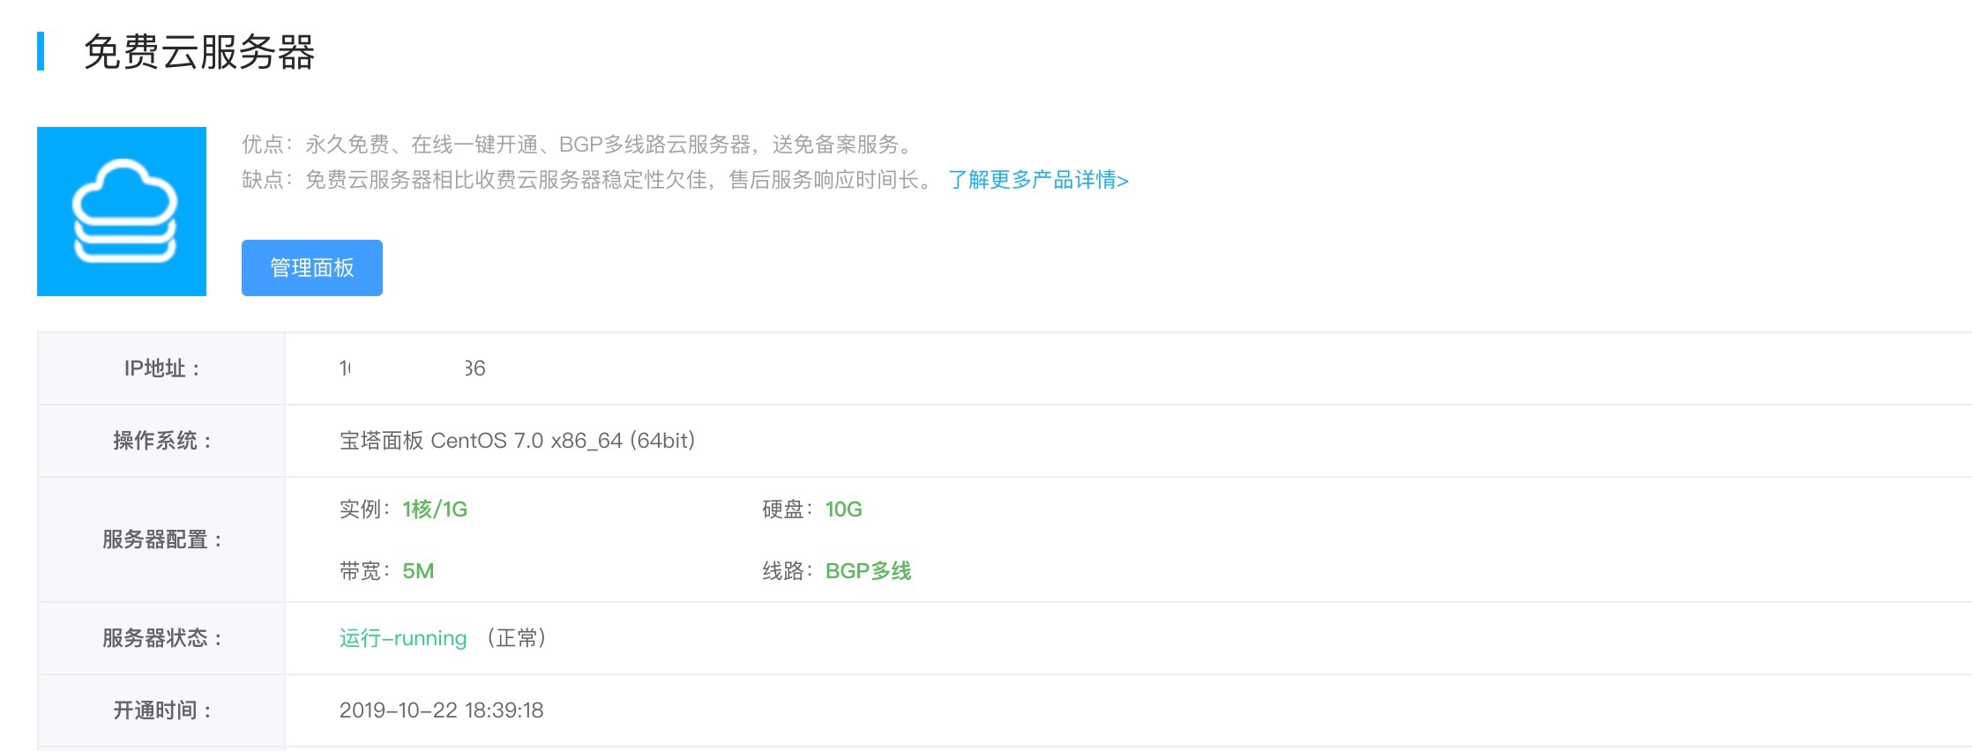The image size is (1972, 751).
Task: Click the 1核/1G instance value
Action: pos(435,509)
